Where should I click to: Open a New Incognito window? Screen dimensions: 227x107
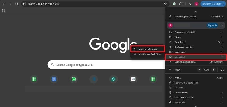point(196,17)
